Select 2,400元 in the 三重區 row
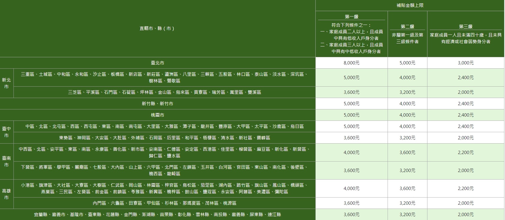 pyautogui.click(x=465, y=78)
